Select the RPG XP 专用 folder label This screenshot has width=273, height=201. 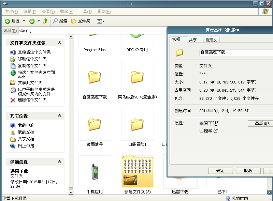[137, 50]
